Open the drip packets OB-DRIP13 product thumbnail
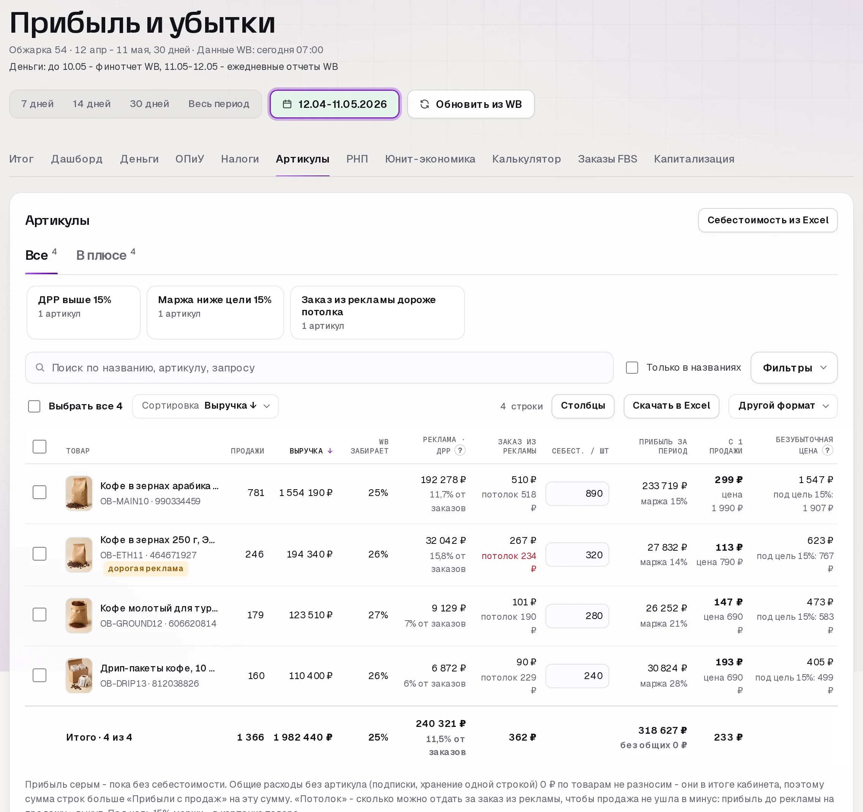This screenshot has width=863, height=812. 79,675
